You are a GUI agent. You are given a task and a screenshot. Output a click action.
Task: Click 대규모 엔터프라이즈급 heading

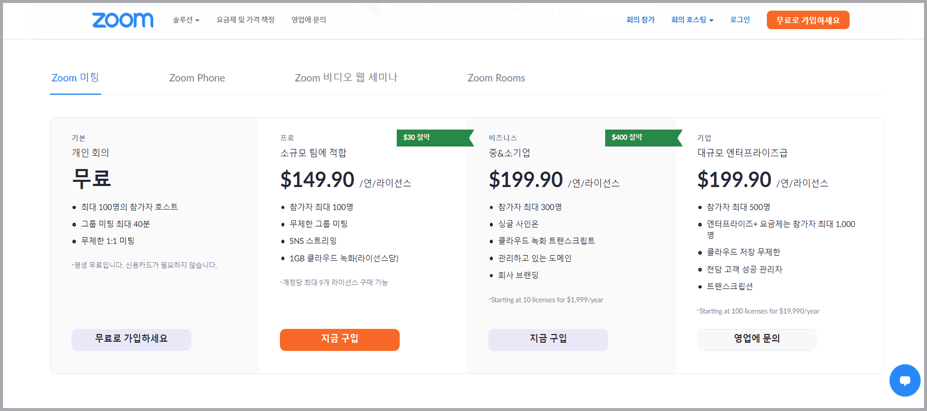pyautogui.click(x=743, y=153)
